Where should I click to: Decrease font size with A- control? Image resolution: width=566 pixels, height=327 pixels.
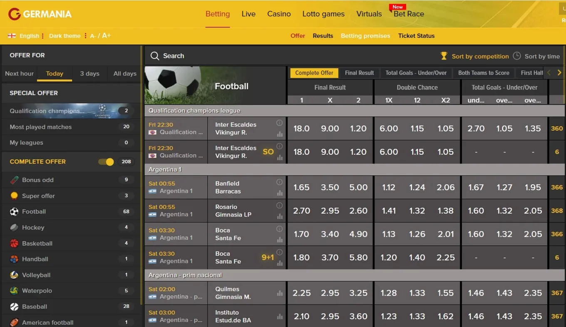point(93,36)
